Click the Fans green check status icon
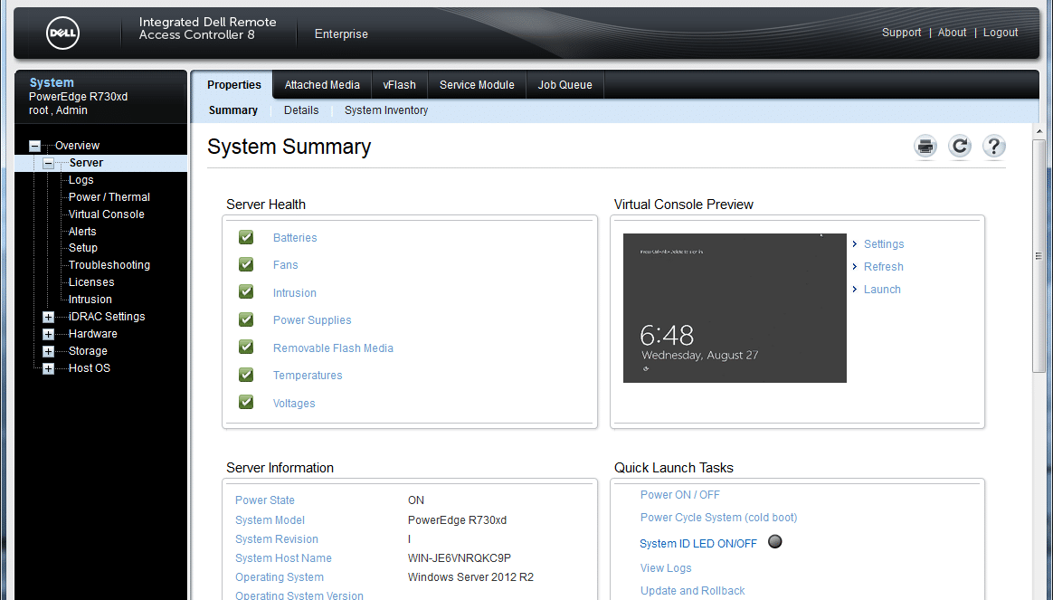1053x600 pixels. [246, 265]
